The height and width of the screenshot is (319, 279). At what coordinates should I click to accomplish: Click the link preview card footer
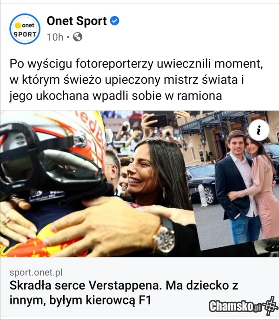tap(139, 287)
